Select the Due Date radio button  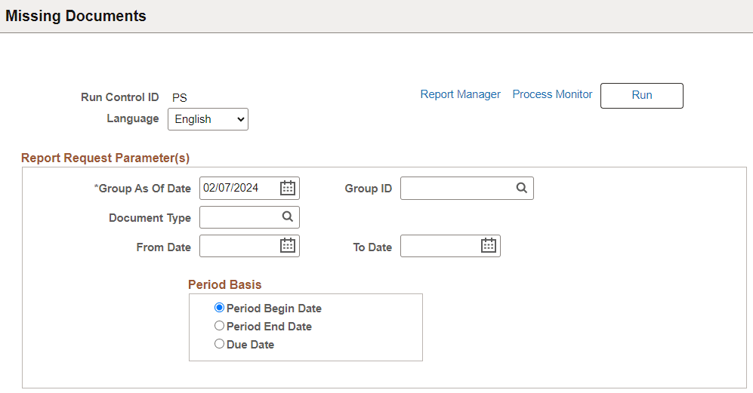(220, 344)
